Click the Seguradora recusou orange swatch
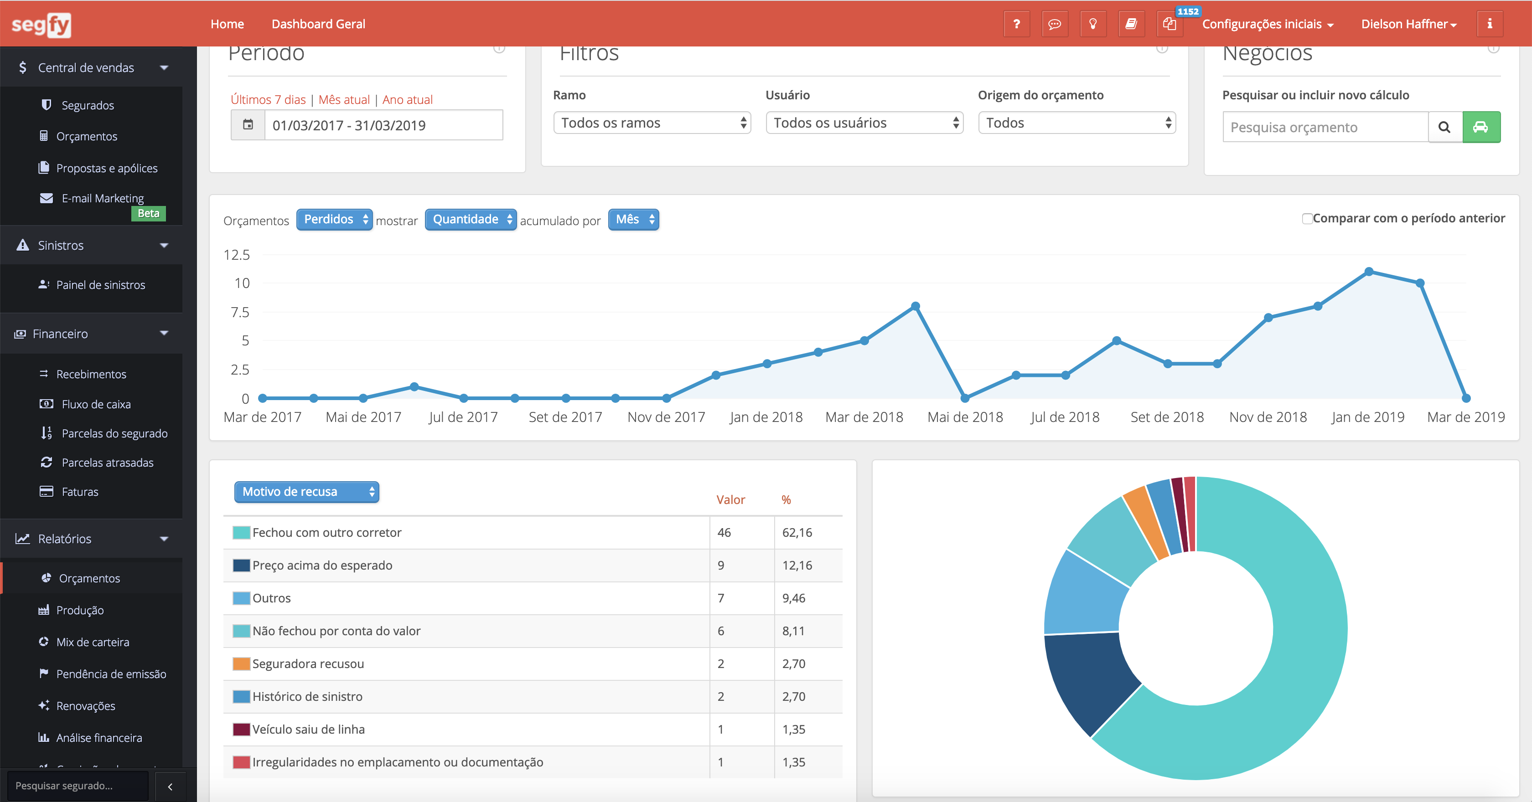This screenshot has height=802, width=1532. 241,663
